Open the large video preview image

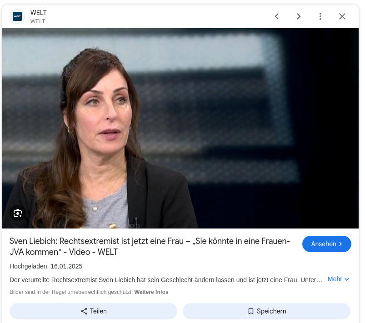point(180,128)
